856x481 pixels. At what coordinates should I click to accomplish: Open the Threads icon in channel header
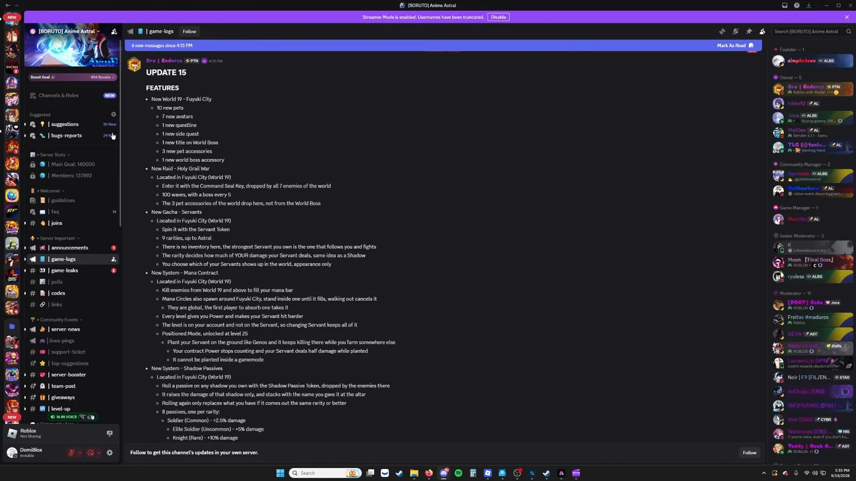pos(722,32)
